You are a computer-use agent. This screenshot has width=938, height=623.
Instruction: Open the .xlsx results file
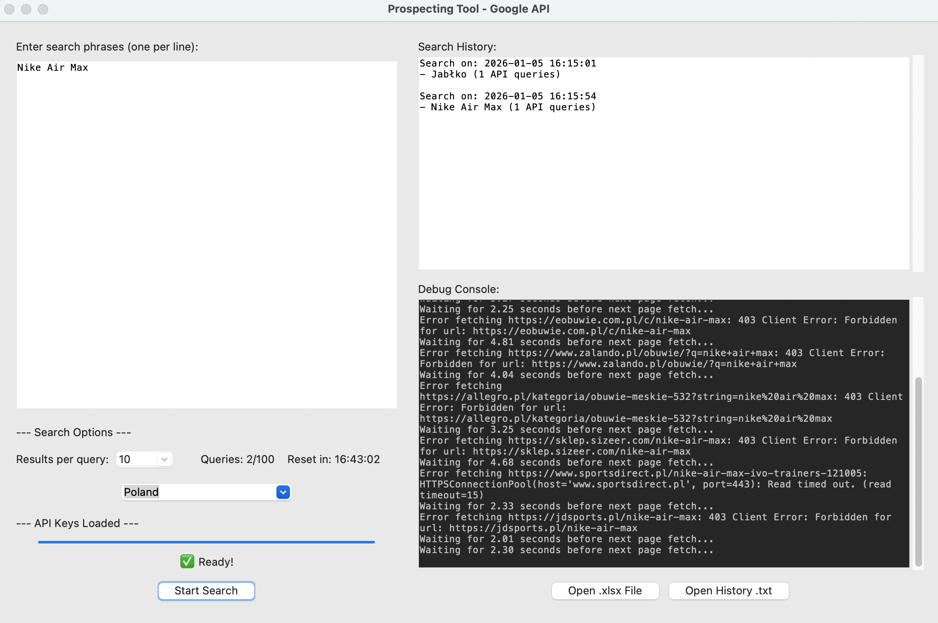605,591
